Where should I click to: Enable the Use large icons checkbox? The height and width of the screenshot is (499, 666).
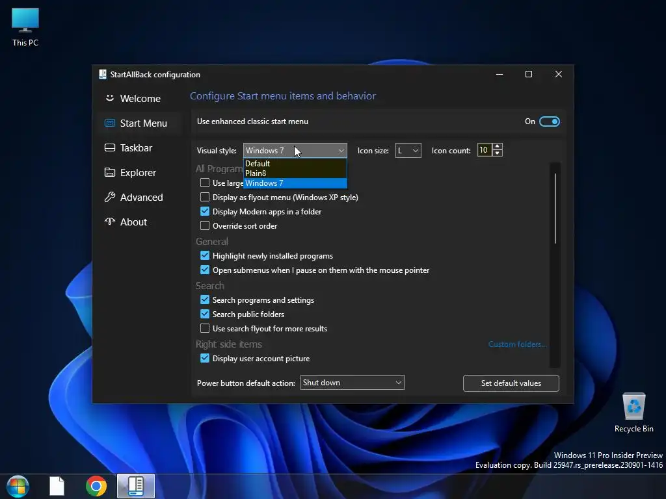point(205,183)
